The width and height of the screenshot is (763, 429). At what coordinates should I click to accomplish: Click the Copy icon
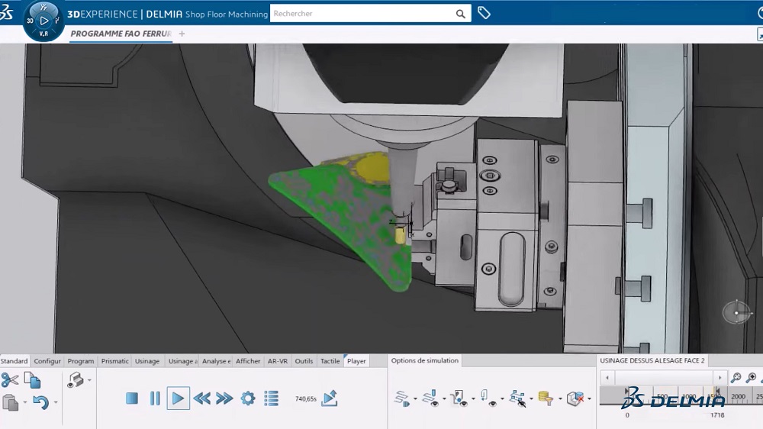33,380
